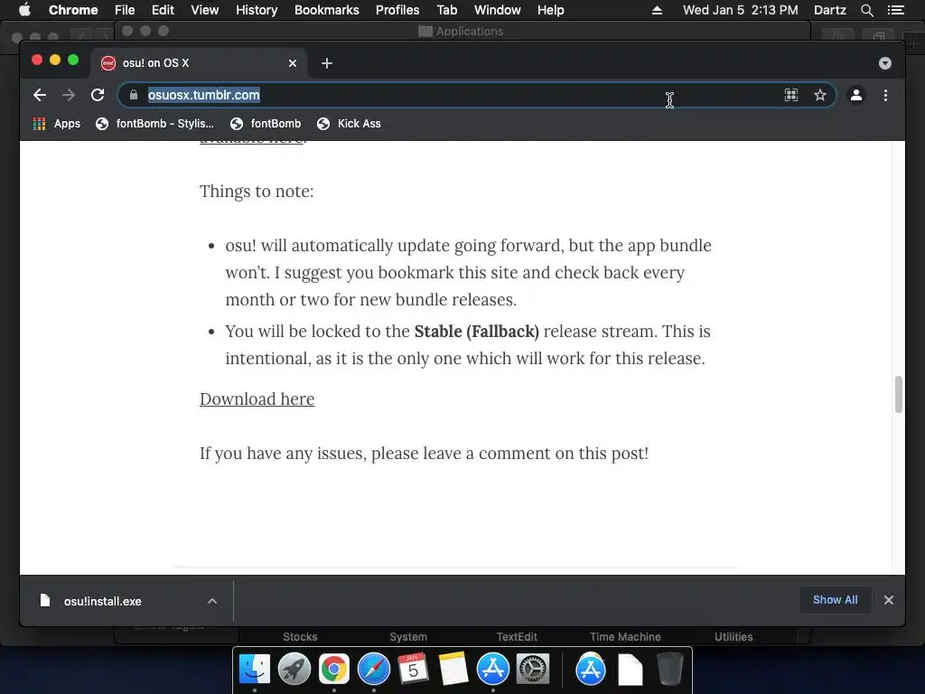Open the Help menu
This screenshot has height=694, width=925.
click(550, 10)
